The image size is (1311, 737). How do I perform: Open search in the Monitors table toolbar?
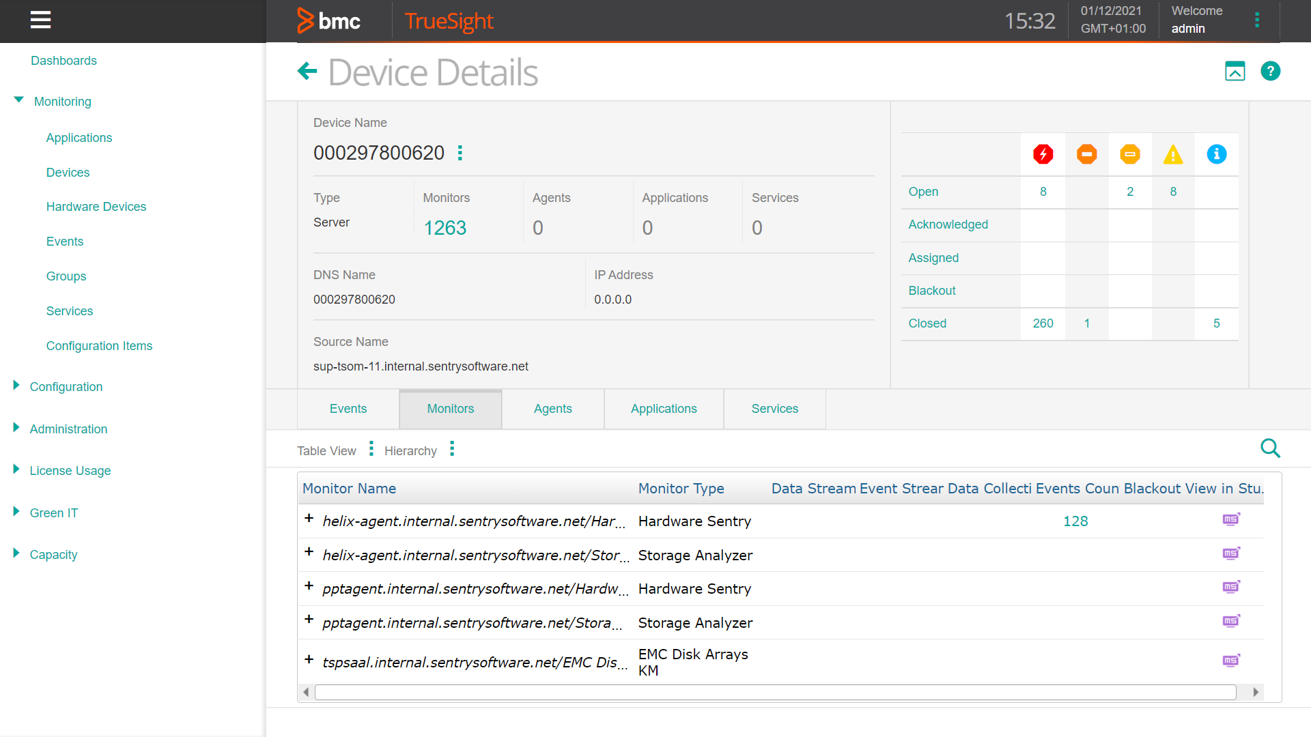[1271, 448]
